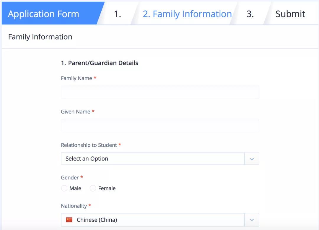
Task: Click the Relationship to Student chevron arrow
Action: [x=252, y=159]
